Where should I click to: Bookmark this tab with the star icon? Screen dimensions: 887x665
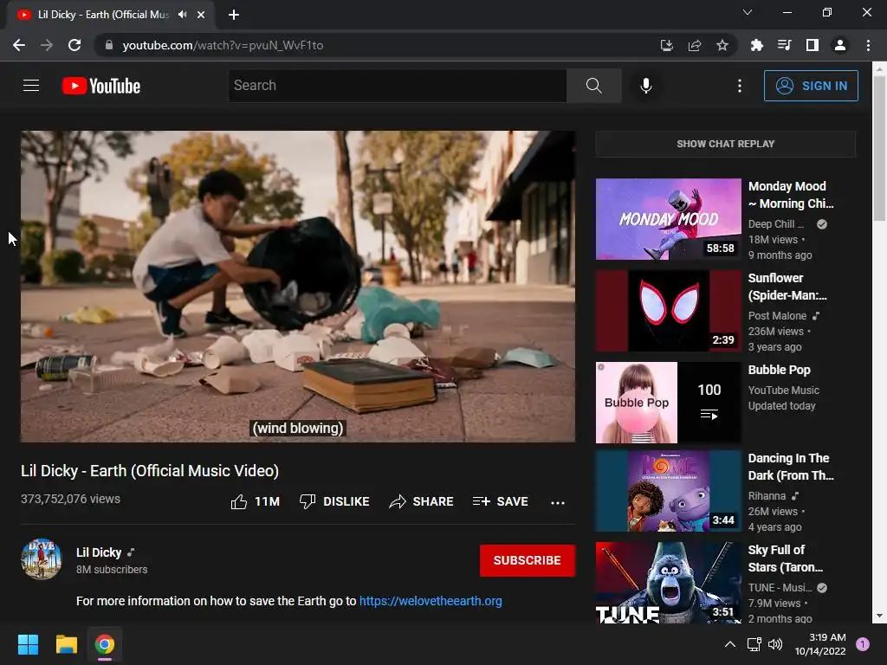pos(722,45)
